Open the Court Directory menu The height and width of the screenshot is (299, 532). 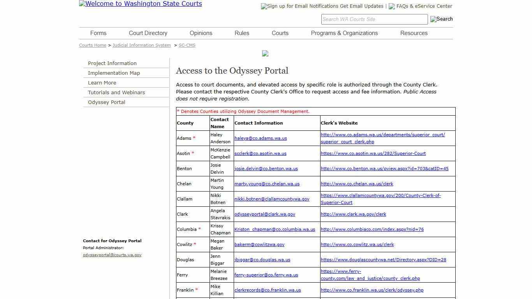[148, 33]
